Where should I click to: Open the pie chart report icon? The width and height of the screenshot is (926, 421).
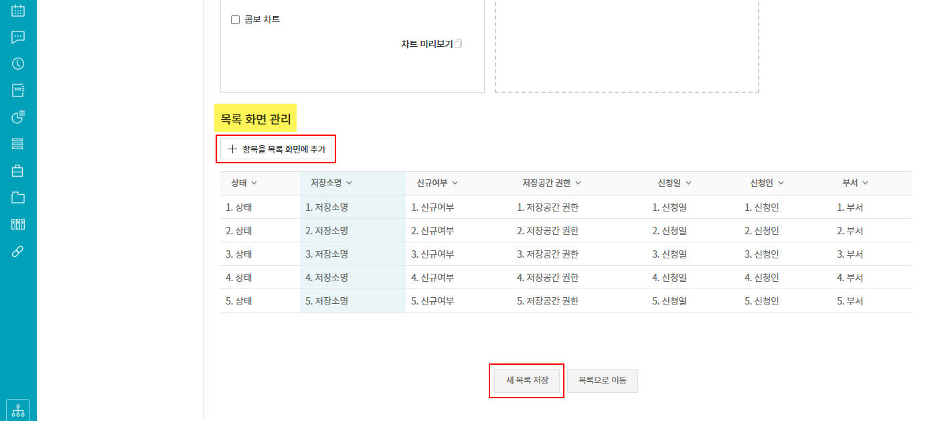(18, 117)
